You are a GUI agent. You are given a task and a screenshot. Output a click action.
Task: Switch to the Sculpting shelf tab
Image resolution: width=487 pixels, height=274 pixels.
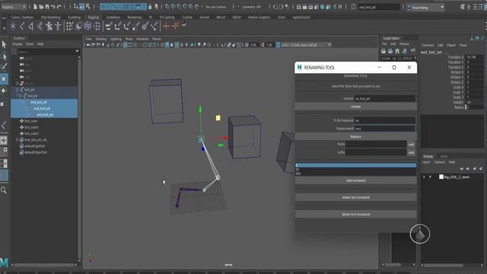(74, 17)
